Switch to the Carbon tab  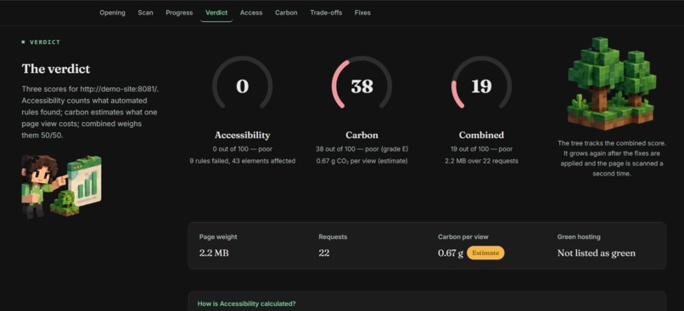click(x=286, y=13)
